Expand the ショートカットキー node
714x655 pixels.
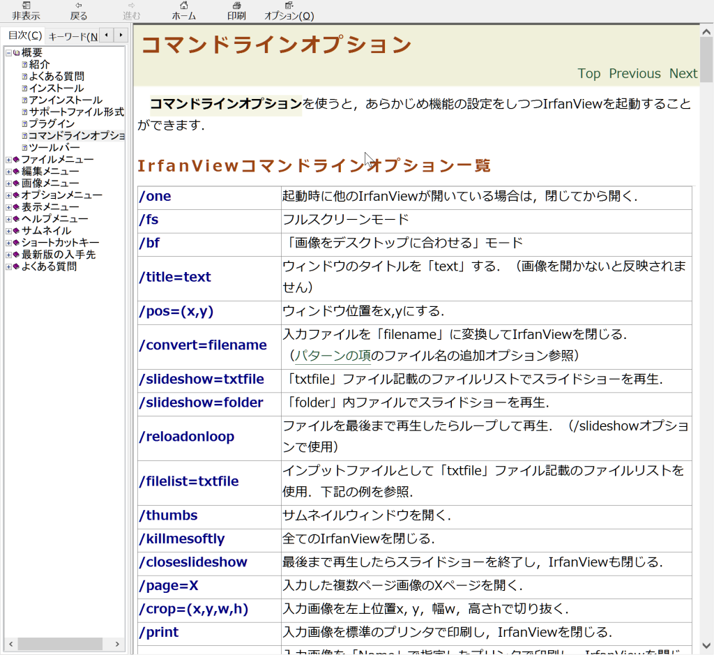click(x=8, y=243)
